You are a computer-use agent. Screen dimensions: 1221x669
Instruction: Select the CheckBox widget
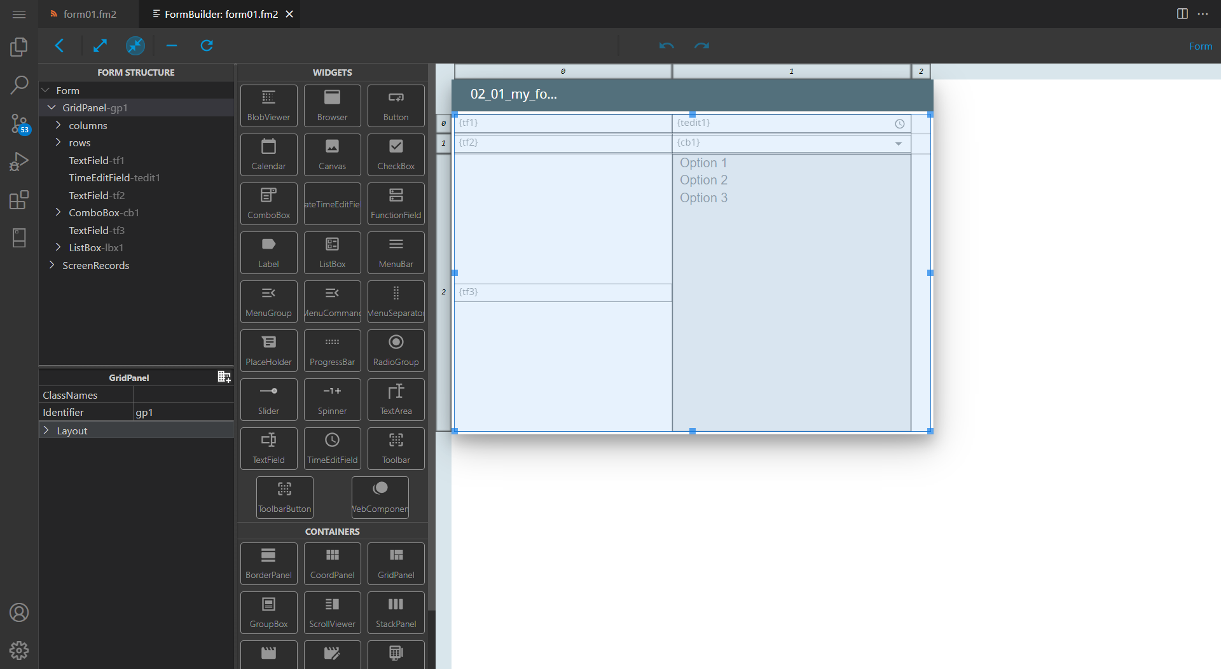point(396,155)
